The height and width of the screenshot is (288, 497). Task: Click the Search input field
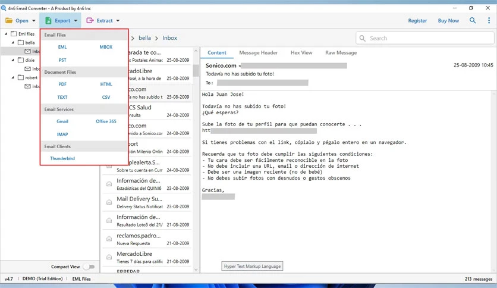pos(424,38)
